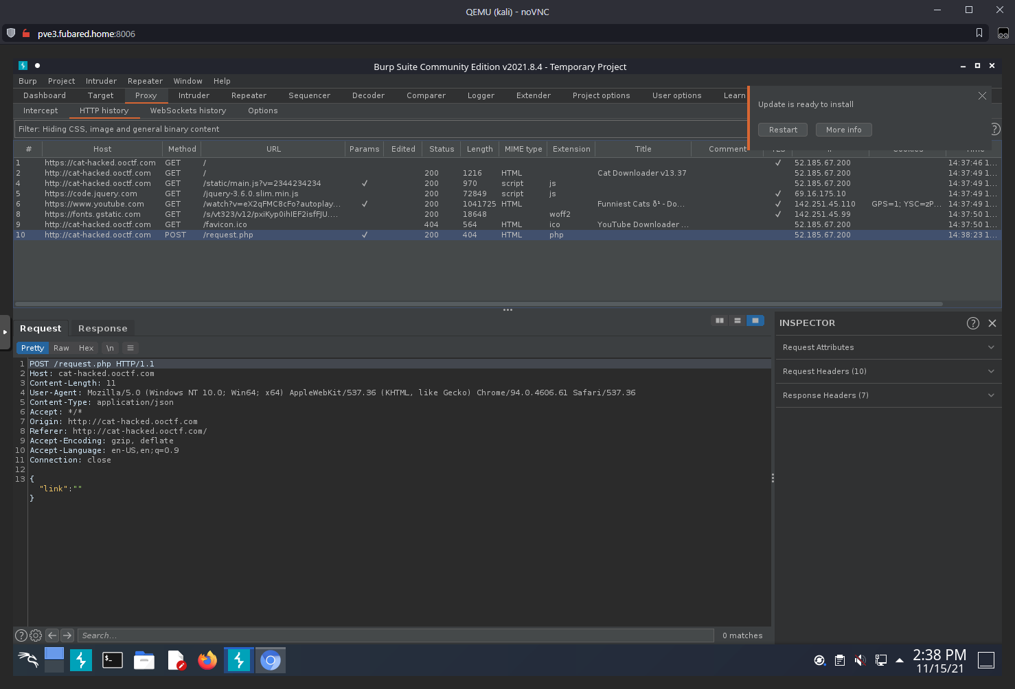Click the show desktop button in the taskbar
1015x689 pixels.
986,660
